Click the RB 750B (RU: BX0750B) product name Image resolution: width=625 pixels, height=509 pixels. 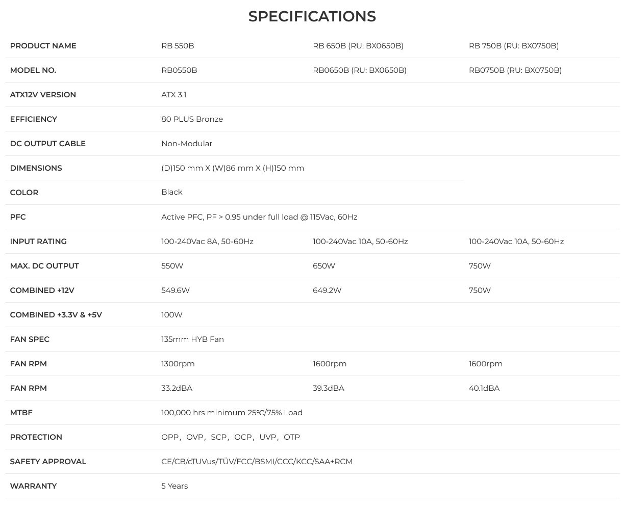[513, 46]
